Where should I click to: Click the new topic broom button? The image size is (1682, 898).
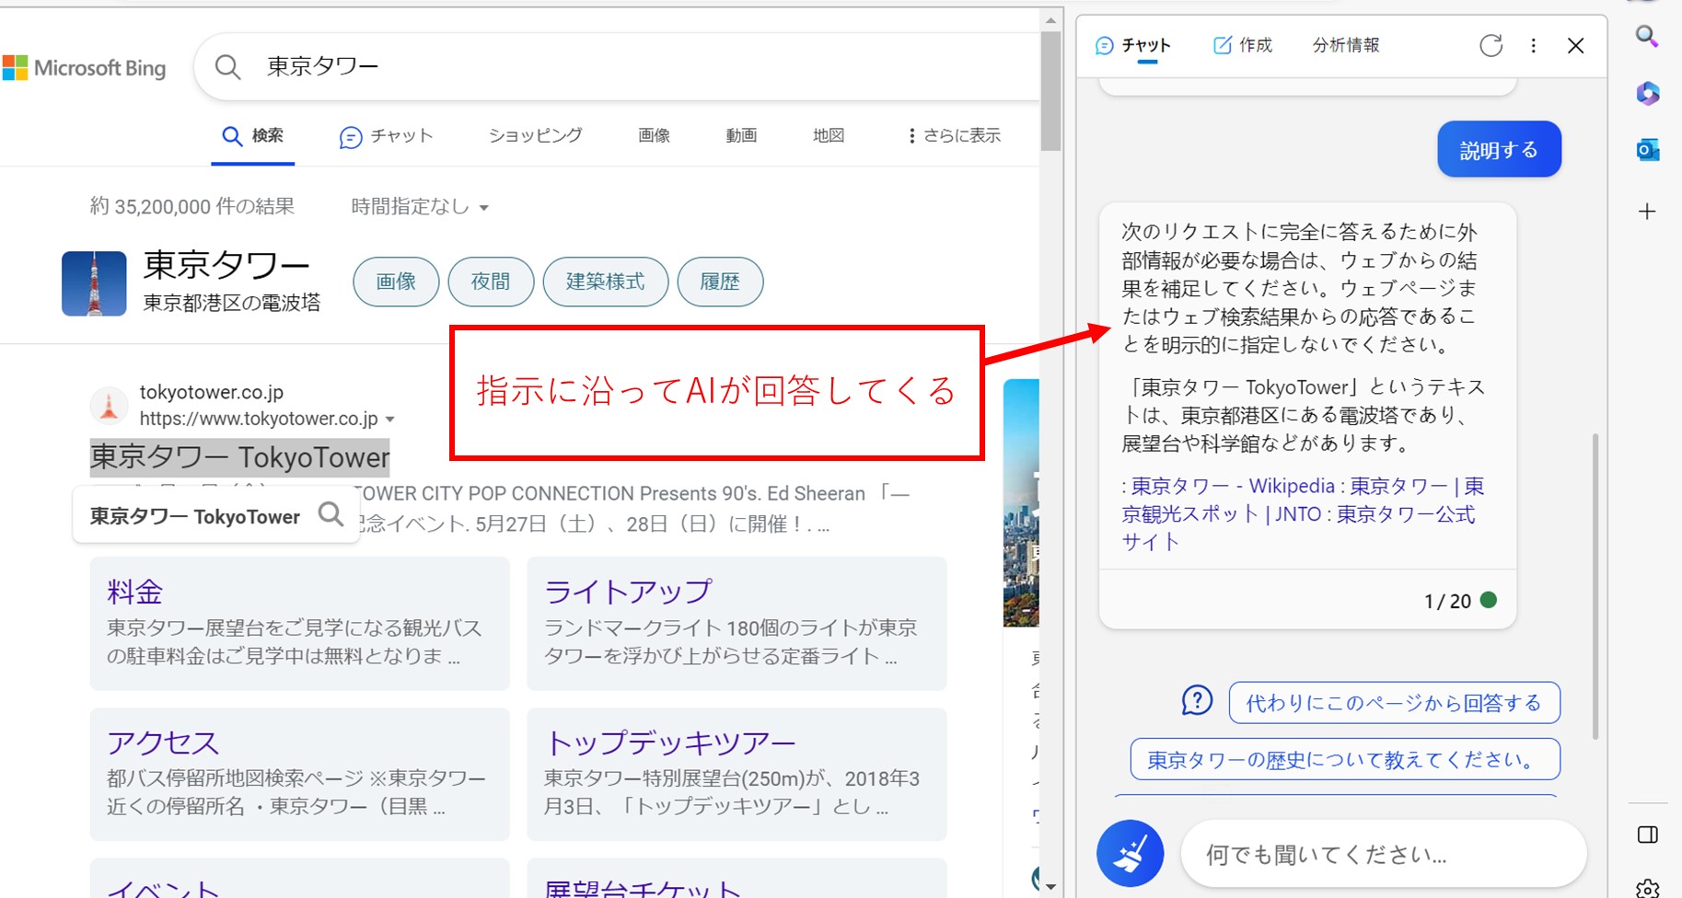point(1130,853)
